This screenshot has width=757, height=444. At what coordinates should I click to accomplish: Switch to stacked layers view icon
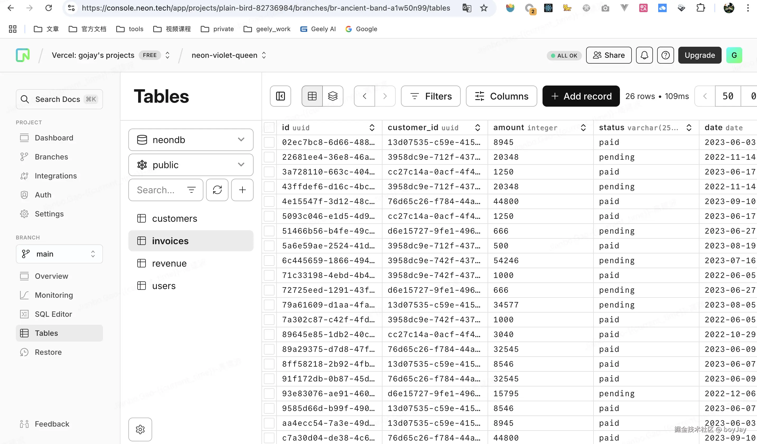(333, 96)
